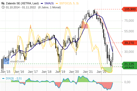137x91 pixels.
Task: Click the Jan '18 axis label
Action: [x=46, y=72]
